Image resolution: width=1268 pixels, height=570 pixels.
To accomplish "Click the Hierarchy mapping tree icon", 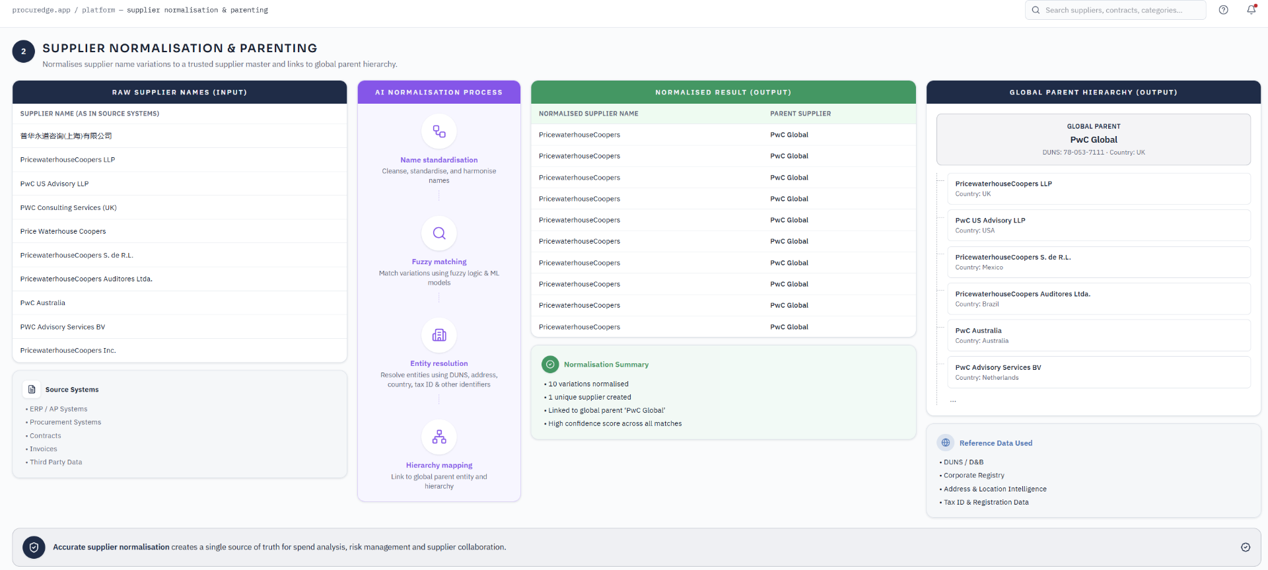I will click(x=439, y=437).
